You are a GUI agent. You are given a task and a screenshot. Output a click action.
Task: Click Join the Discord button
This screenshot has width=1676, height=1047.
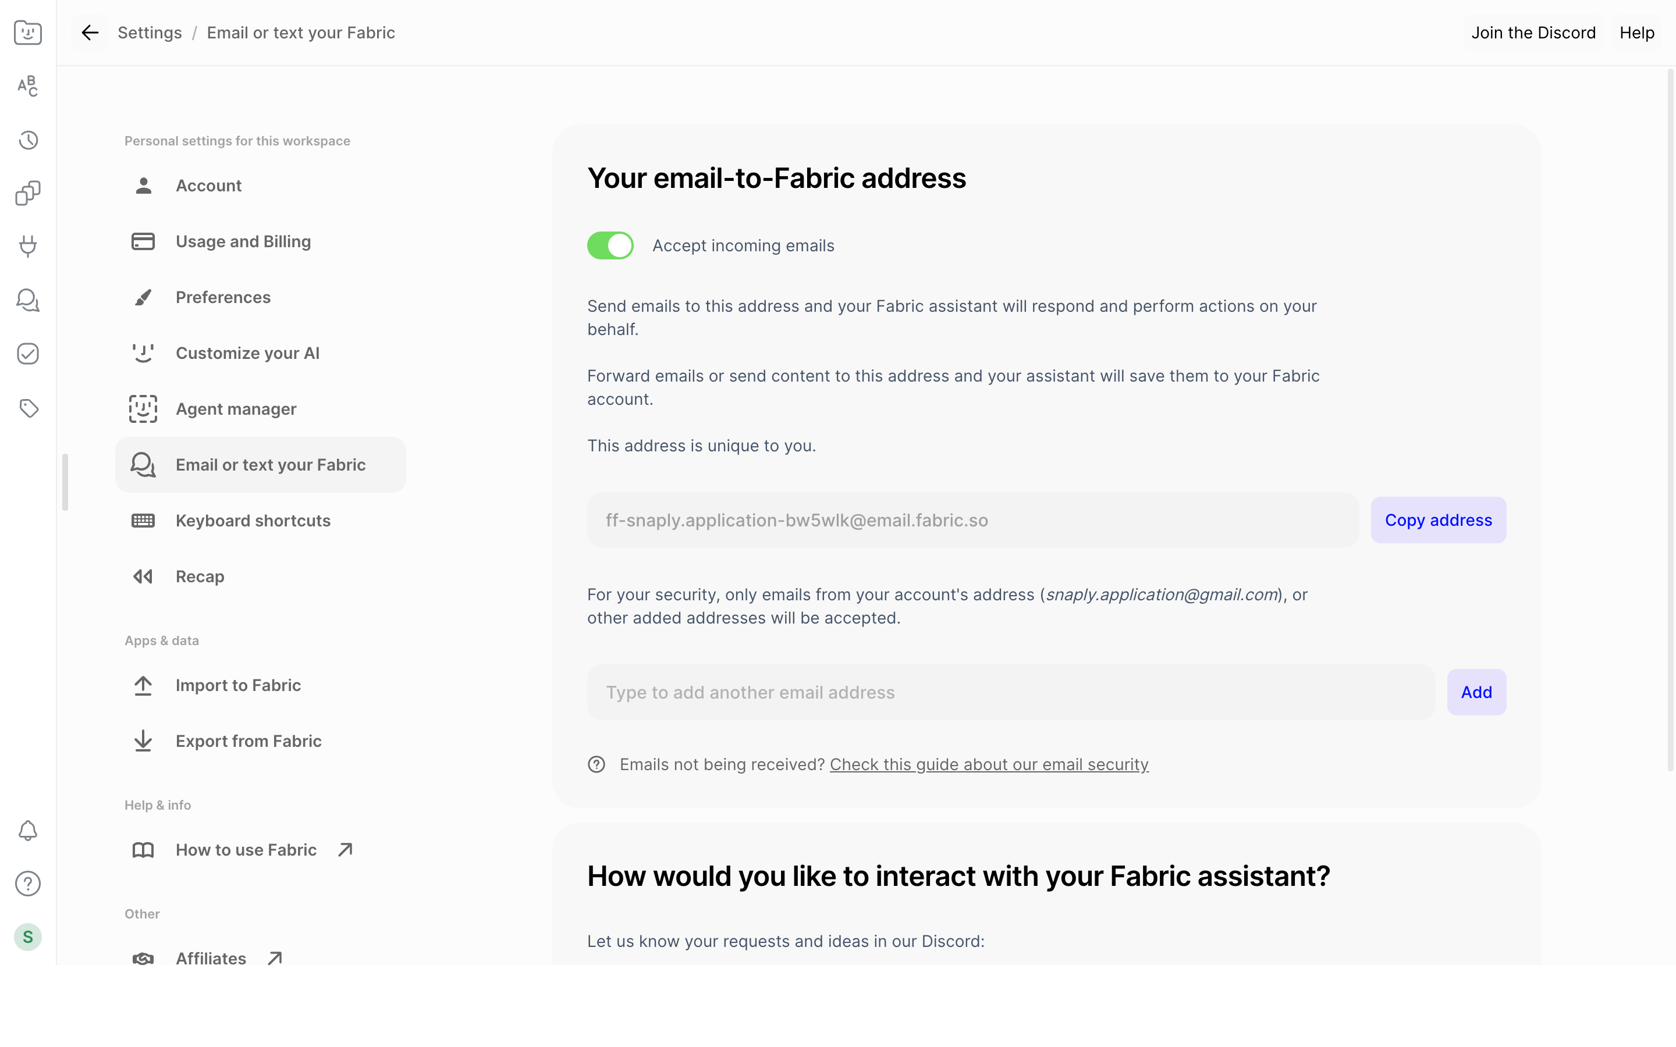[x=1533, y=33]
